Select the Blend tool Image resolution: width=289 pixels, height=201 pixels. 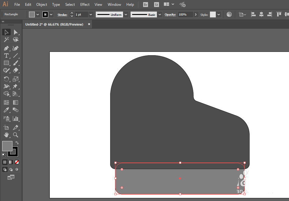(x=16, y=110)
